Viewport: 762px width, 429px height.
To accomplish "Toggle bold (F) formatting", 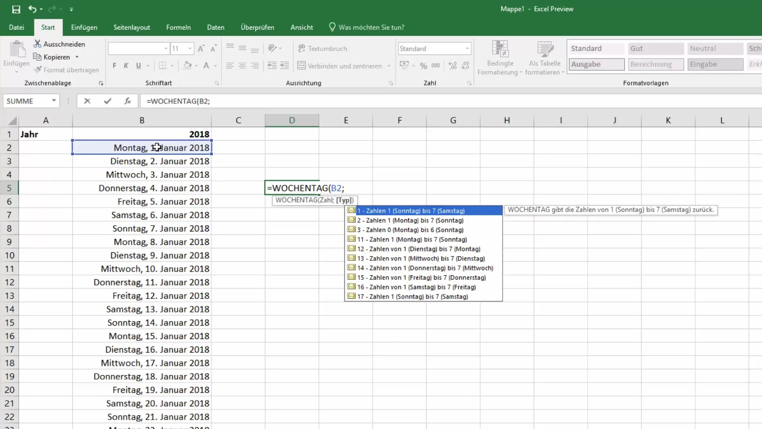I will tap(114, 66).
